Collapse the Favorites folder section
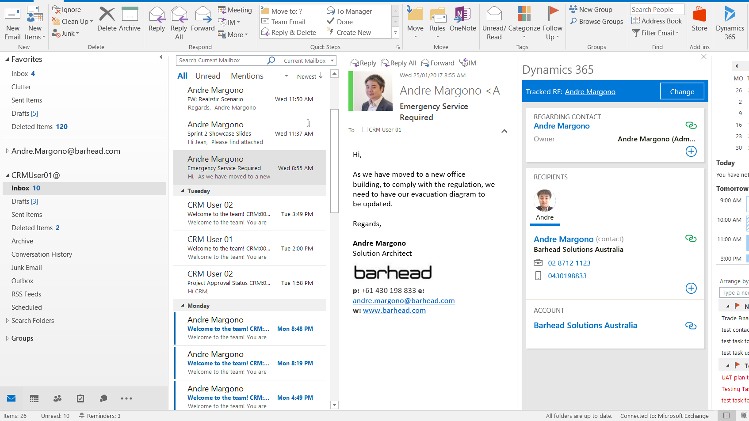This screenshot has height=421, width=749. pos(7,59)
